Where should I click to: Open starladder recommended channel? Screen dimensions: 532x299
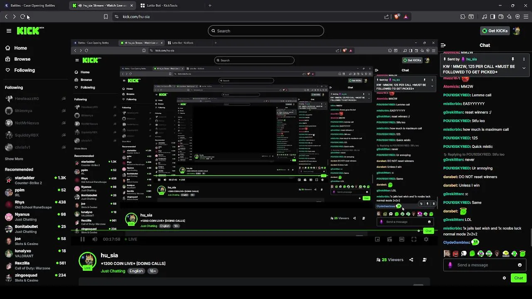pyautogui.click(x=35, y=180)
